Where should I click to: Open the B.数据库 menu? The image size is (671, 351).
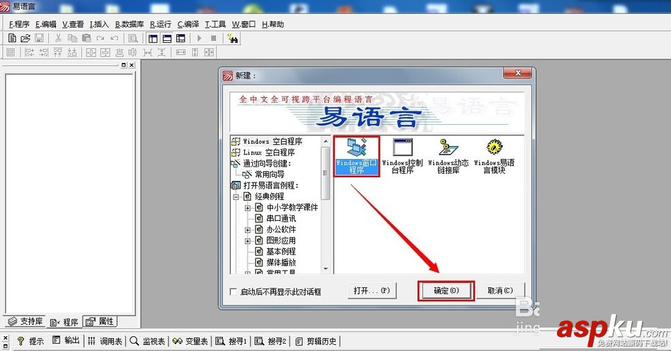point(130,24)
